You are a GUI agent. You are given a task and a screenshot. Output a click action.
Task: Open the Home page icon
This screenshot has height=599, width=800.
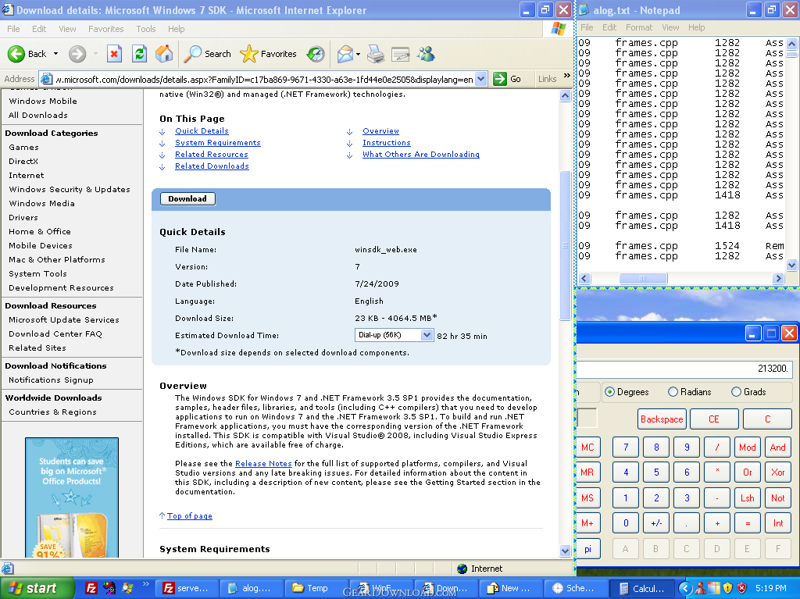[164, 54]
